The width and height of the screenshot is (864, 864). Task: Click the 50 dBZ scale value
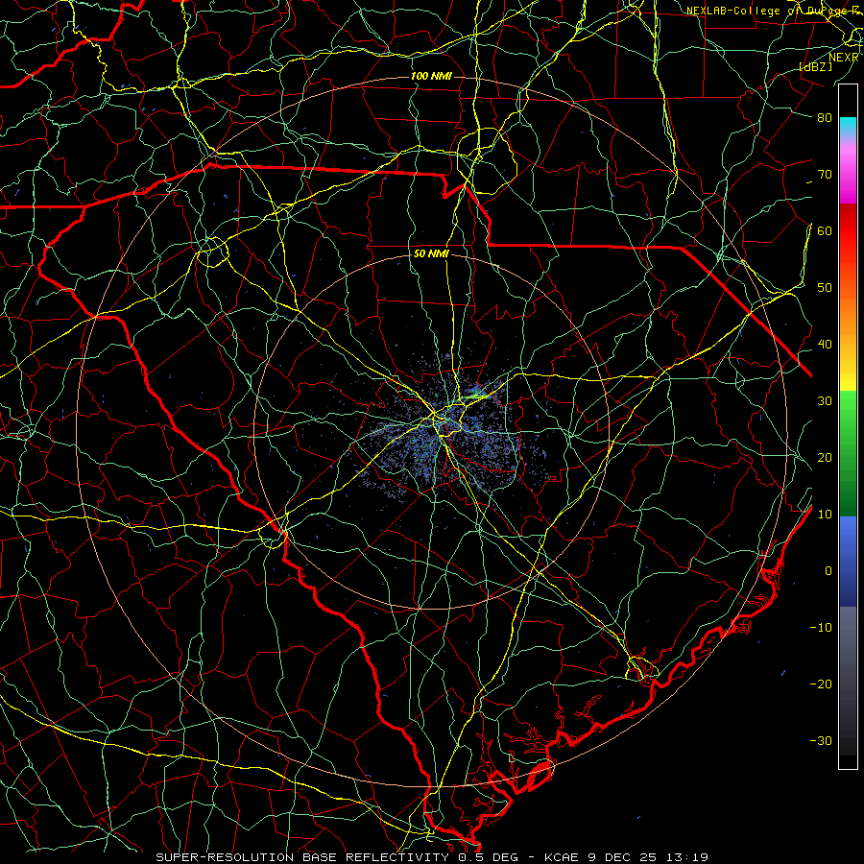pyautogui.click(x=825, y=288)
